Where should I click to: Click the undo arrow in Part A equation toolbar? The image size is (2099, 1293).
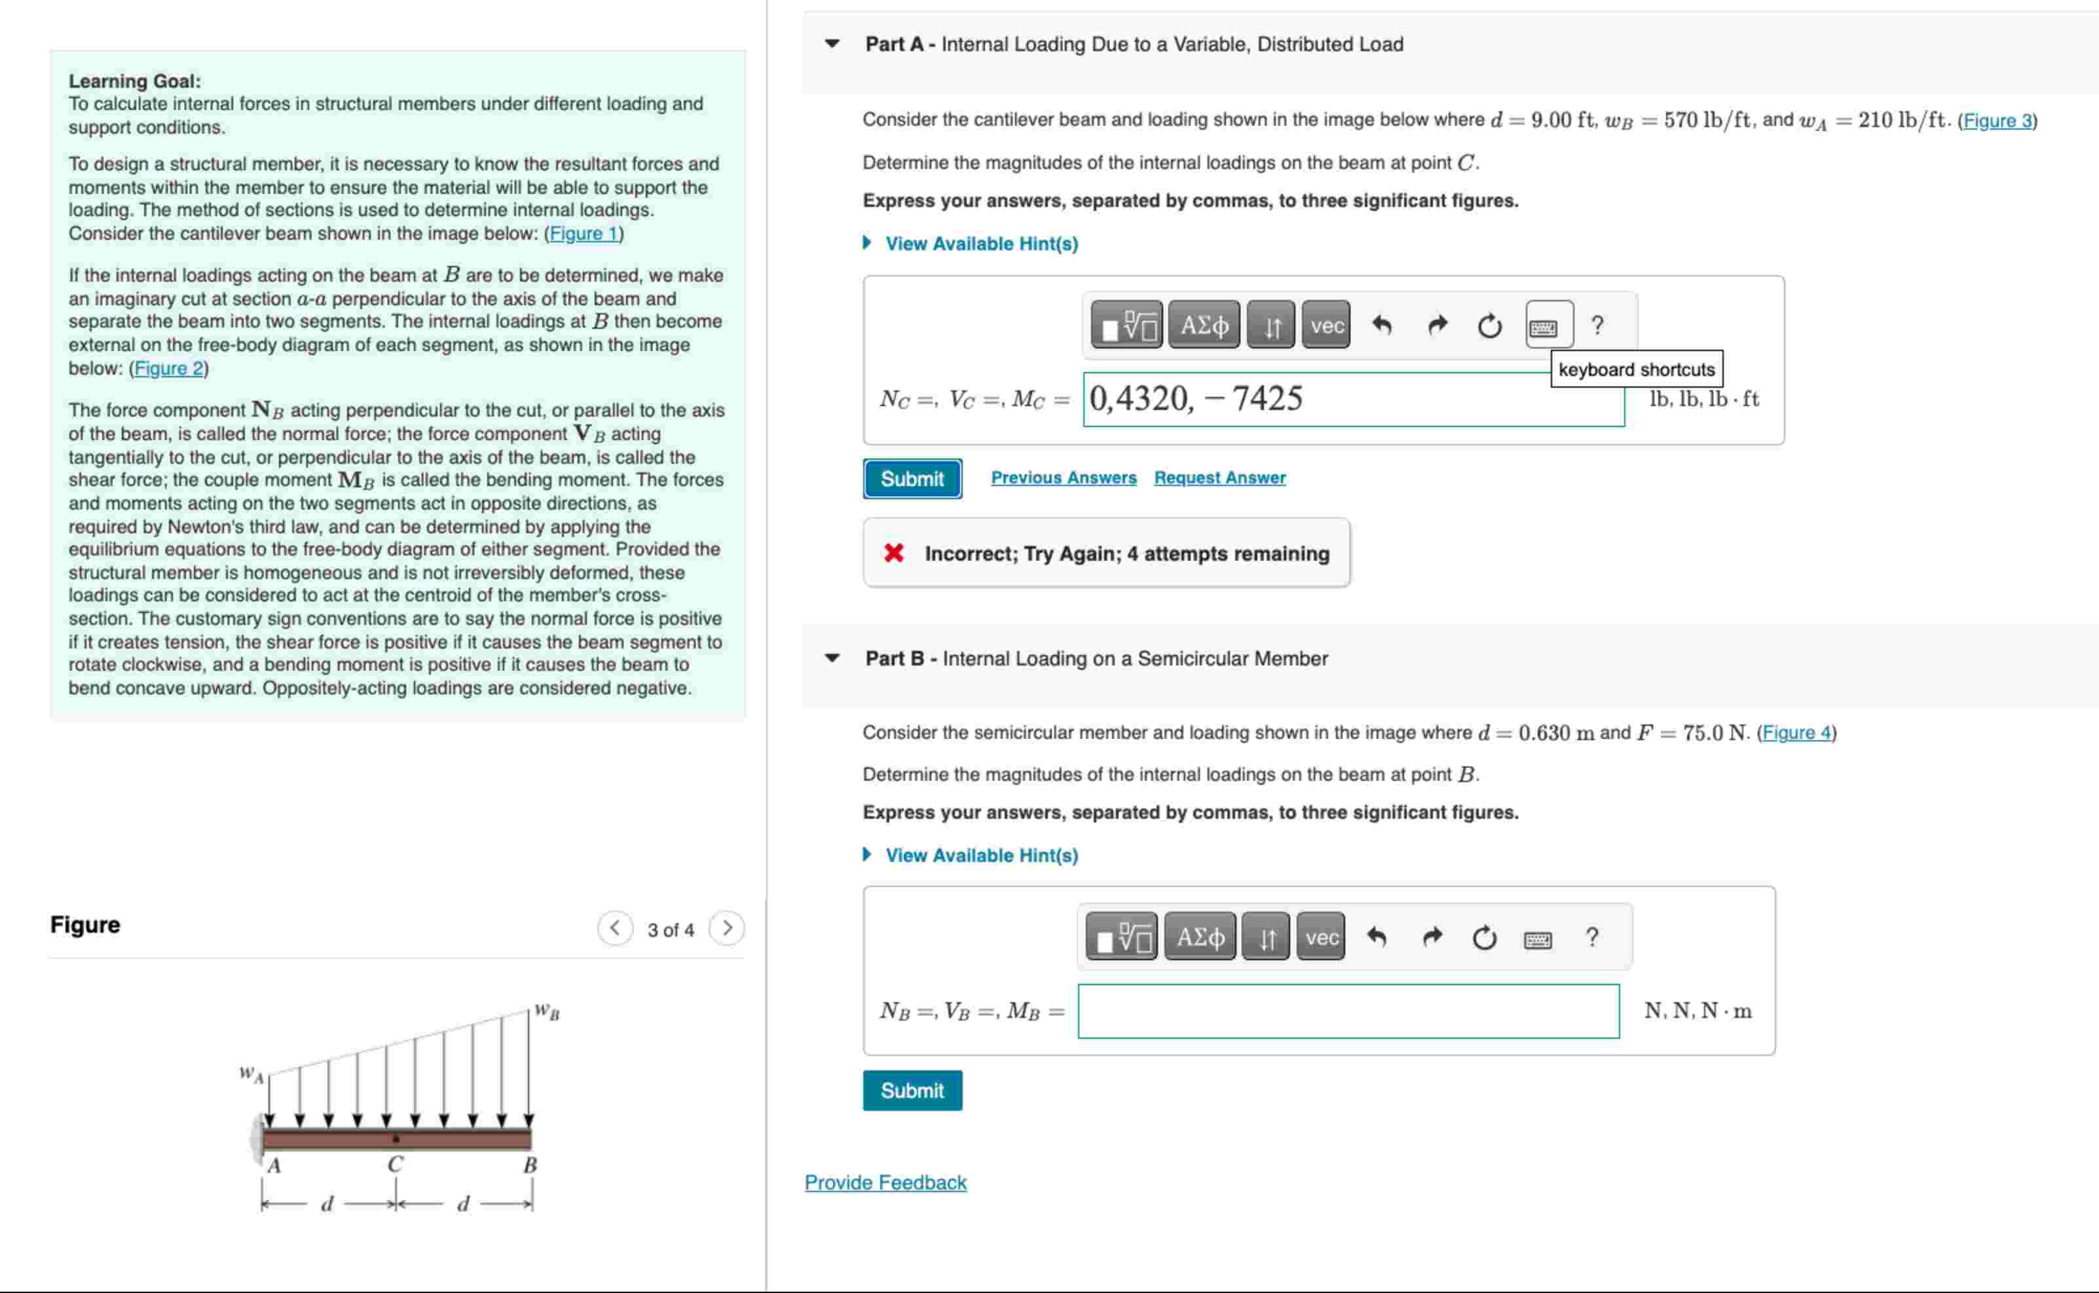(x=1383, y=325)
